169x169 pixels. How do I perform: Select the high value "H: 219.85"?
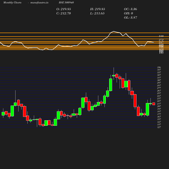[97, 9]
